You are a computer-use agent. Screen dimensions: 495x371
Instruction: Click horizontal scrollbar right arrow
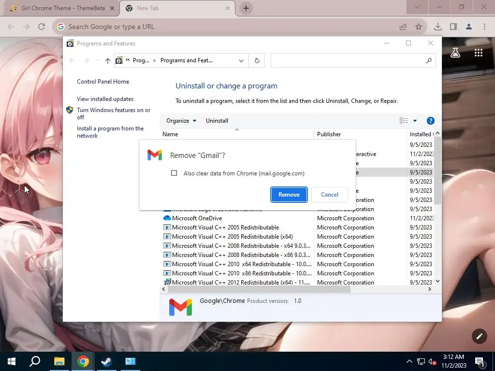429,289
